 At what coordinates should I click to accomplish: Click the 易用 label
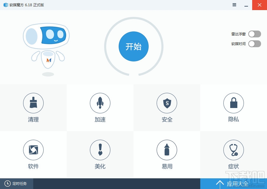(167, 166)
